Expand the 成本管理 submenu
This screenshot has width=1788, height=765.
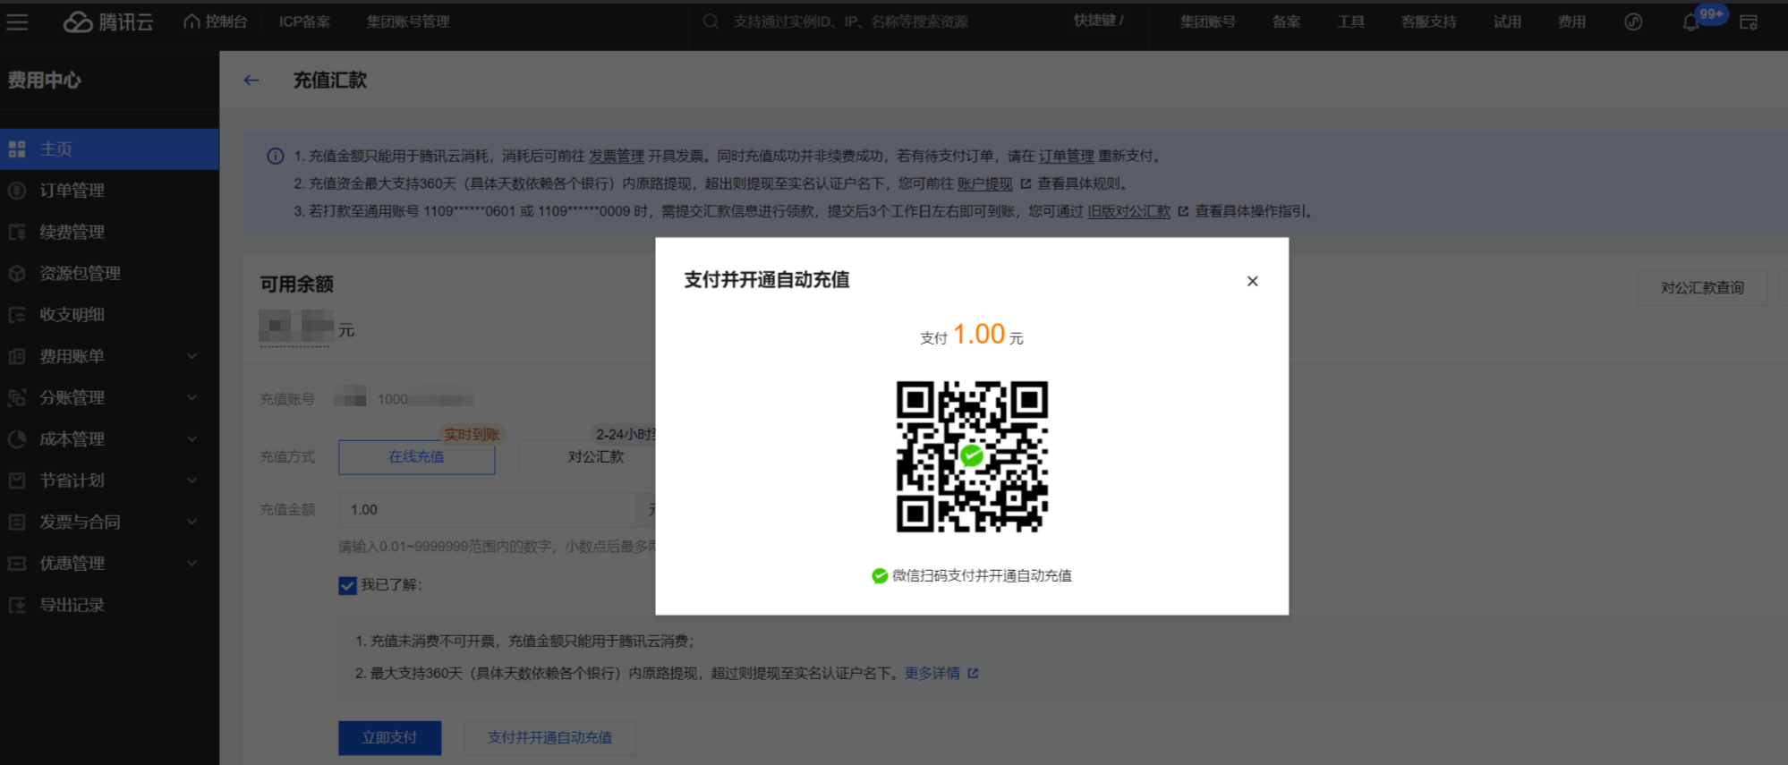(x=192, y=439)
